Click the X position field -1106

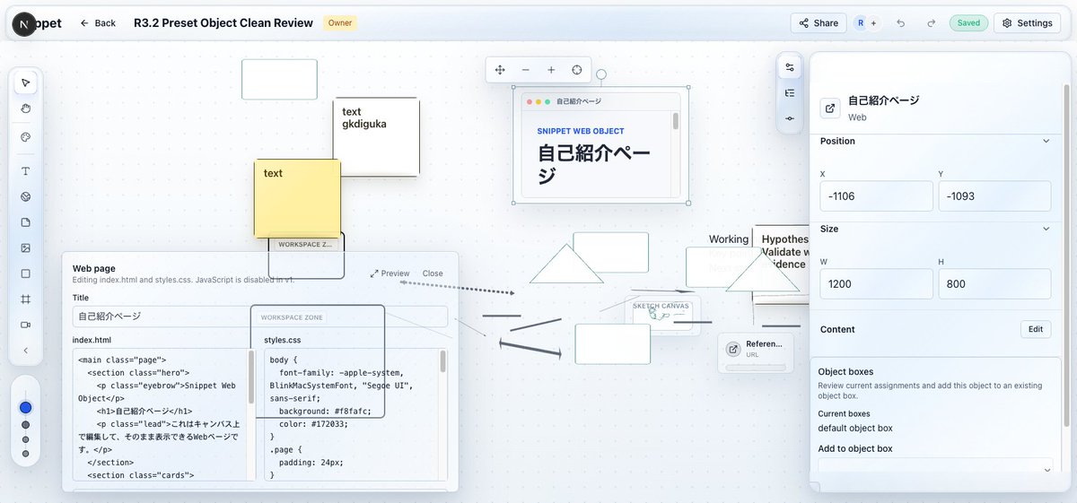pyautogui.click(x=877, y=196)
